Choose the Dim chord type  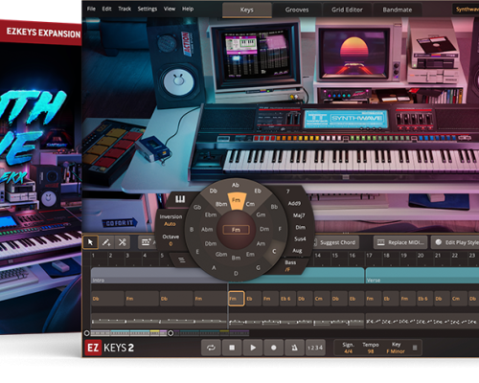tap(300, 227)
